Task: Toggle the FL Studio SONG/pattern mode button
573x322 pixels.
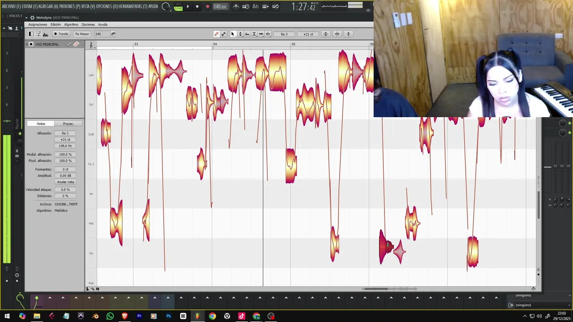Action: pyautogui.click(x=178, y=7)
